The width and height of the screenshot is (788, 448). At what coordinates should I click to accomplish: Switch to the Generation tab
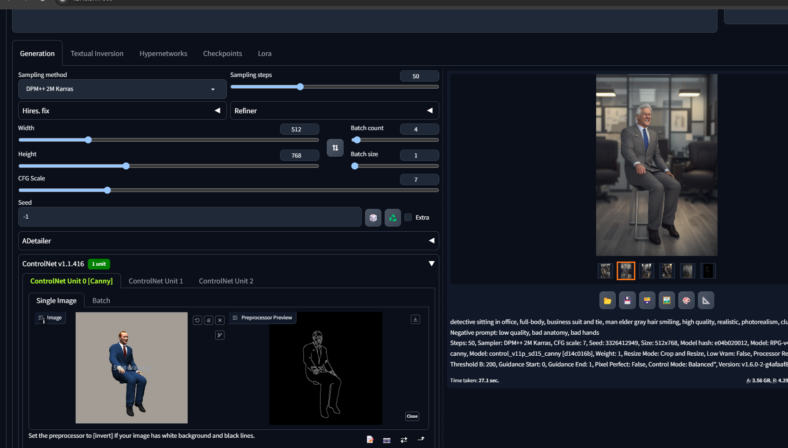(x=37, y=54)
